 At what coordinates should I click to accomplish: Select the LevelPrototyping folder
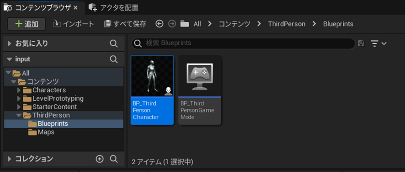point(64,98)
